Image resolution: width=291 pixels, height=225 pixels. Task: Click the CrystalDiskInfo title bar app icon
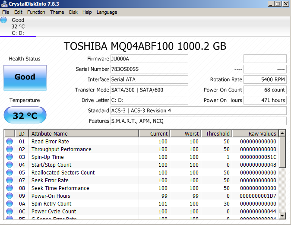[4, 4]
